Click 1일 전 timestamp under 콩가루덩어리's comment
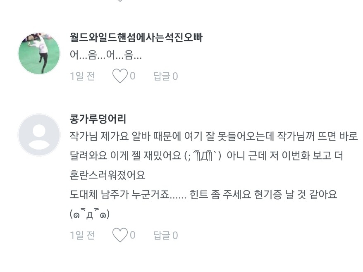Screen dimensions: 363x272 tap(83, 235)
